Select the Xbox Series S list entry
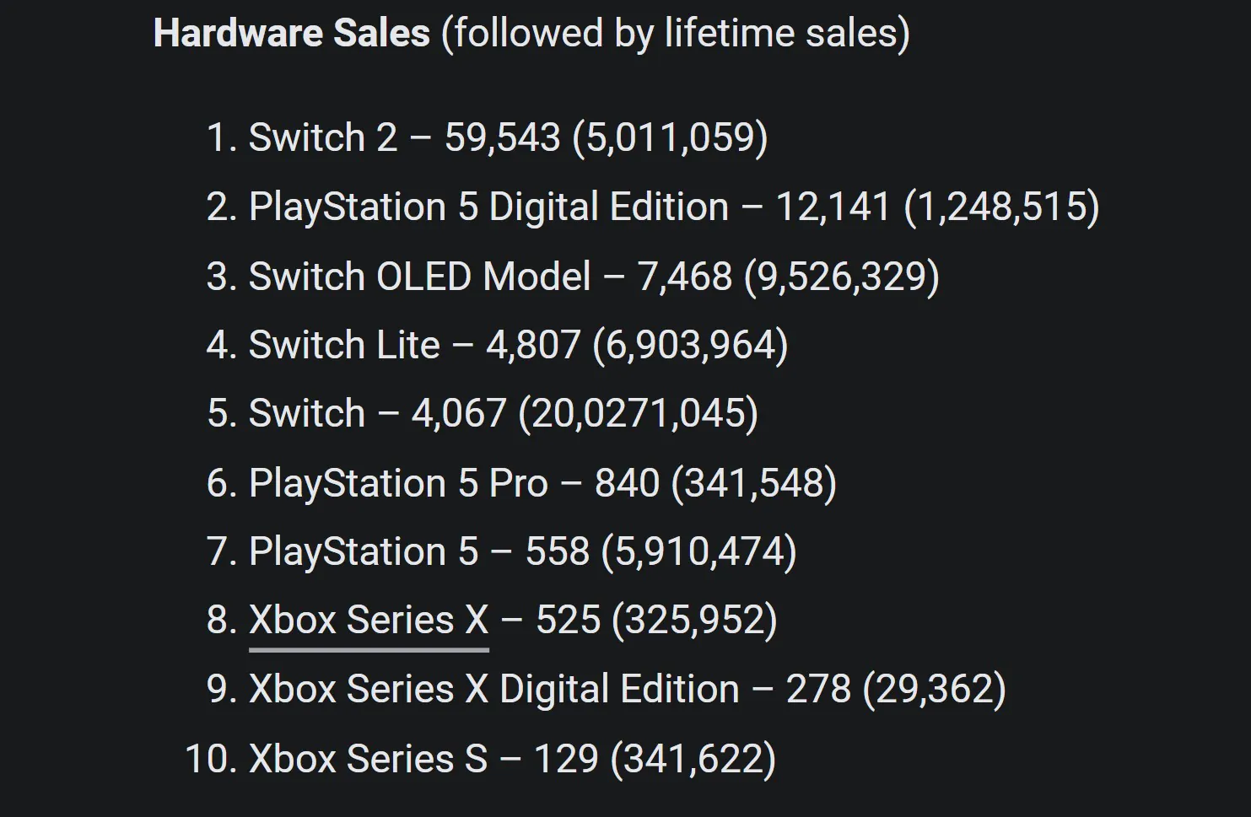Viewport: 1251px width, 817px height. [368, 759]
